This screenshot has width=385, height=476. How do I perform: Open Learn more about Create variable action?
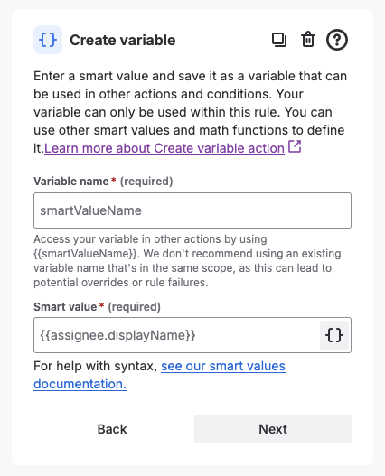pyautogui.click(x=164, y=148)
